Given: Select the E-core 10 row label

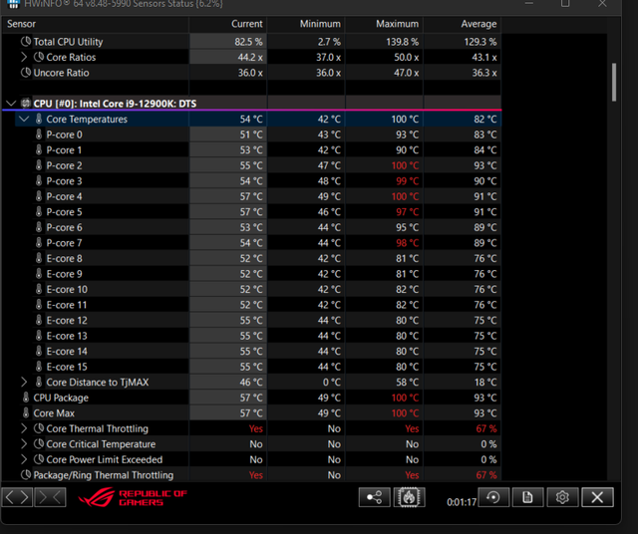Looking at the screenshot, I should pos(67,289).
